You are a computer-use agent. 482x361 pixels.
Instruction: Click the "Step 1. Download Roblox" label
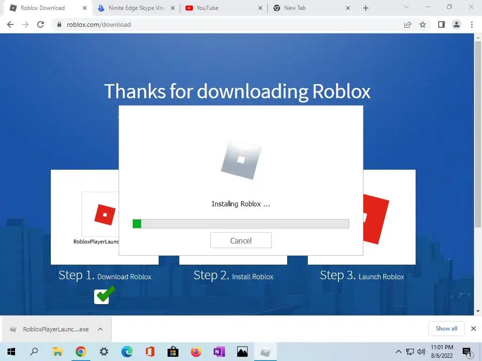click(x=105, y=275)
